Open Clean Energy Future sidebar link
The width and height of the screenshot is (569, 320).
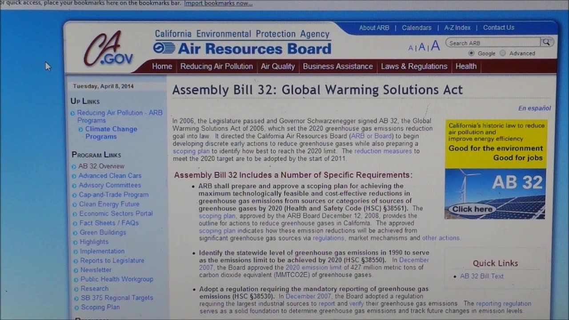tap(109, 204)
